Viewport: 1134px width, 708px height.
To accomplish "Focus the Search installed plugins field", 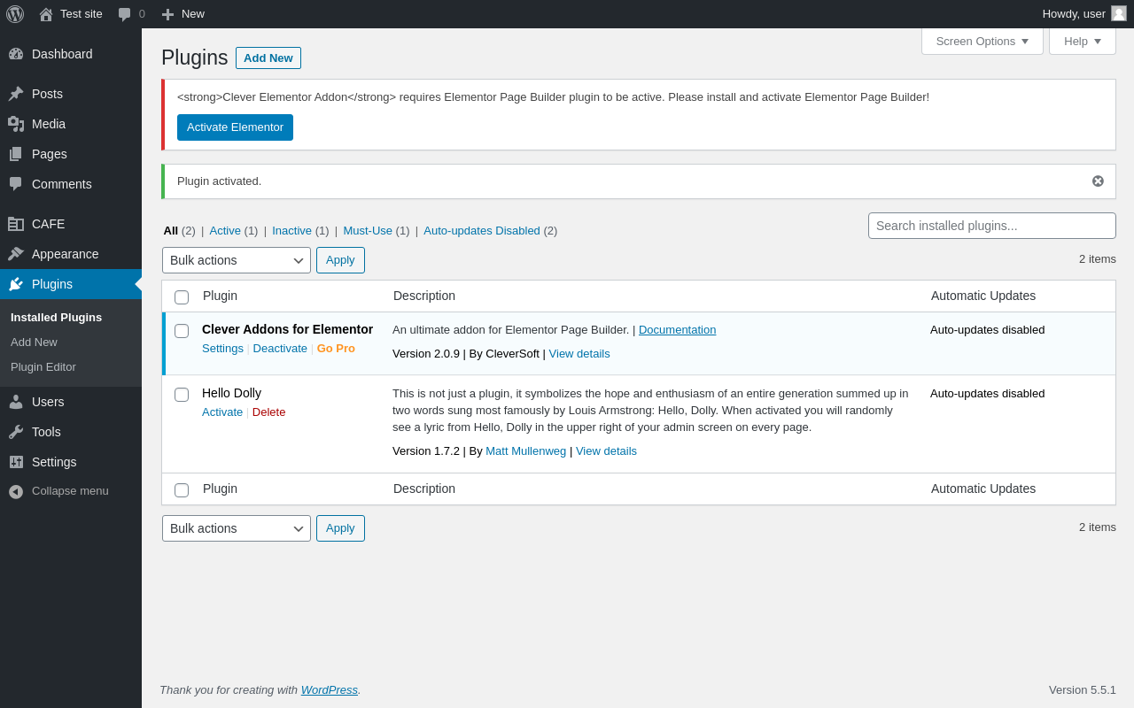I will point(991,226).
